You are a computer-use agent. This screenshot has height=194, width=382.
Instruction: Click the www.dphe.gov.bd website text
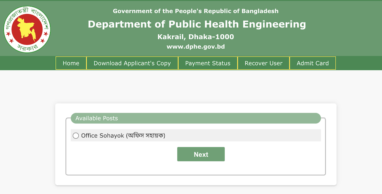tap(196, 46)
